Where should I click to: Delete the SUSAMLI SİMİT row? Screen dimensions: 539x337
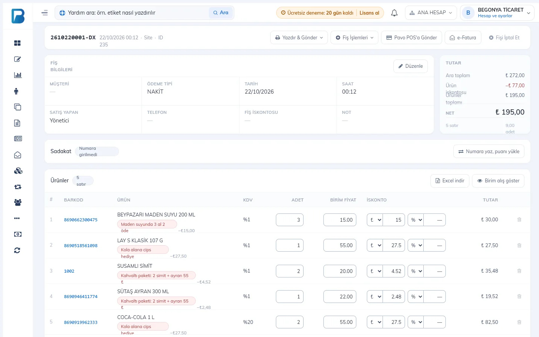519,271
